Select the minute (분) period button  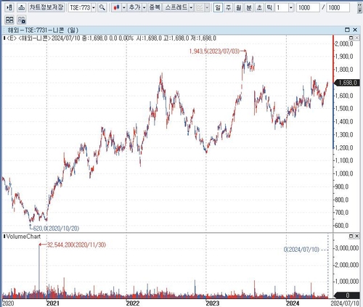point(249,8)
